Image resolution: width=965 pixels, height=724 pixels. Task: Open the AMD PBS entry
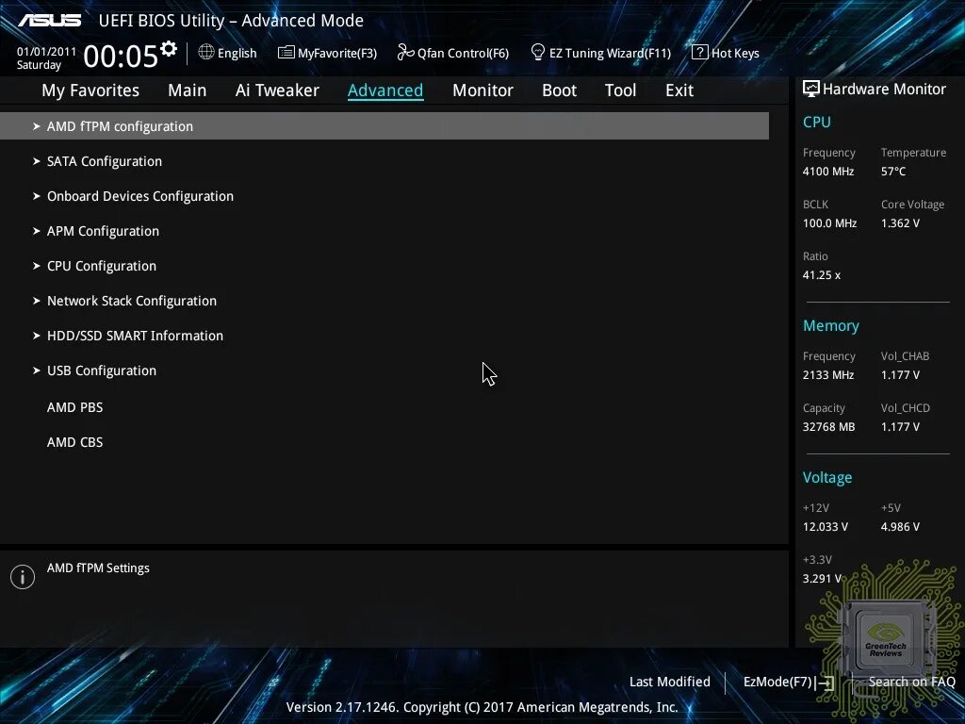(x=74, y=407)
